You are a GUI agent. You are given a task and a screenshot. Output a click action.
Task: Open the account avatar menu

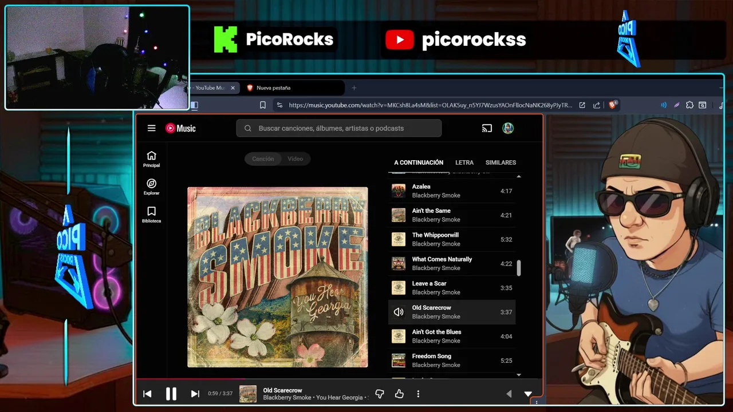point(508,128)
